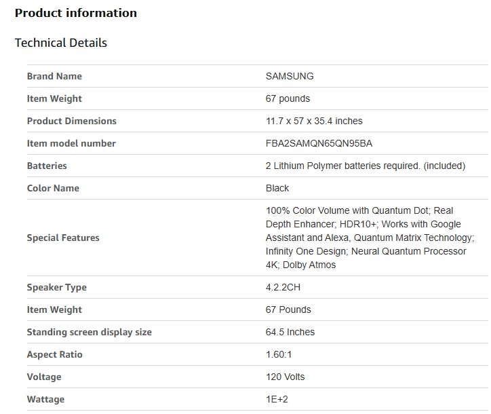Click the Item model number label
This screenshot has width=491, height=414.
71,143
